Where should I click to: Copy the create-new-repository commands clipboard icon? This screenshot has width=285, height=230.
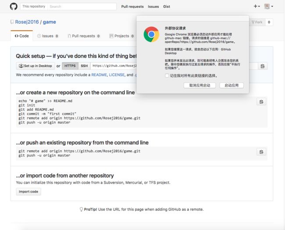coord(261,102)
